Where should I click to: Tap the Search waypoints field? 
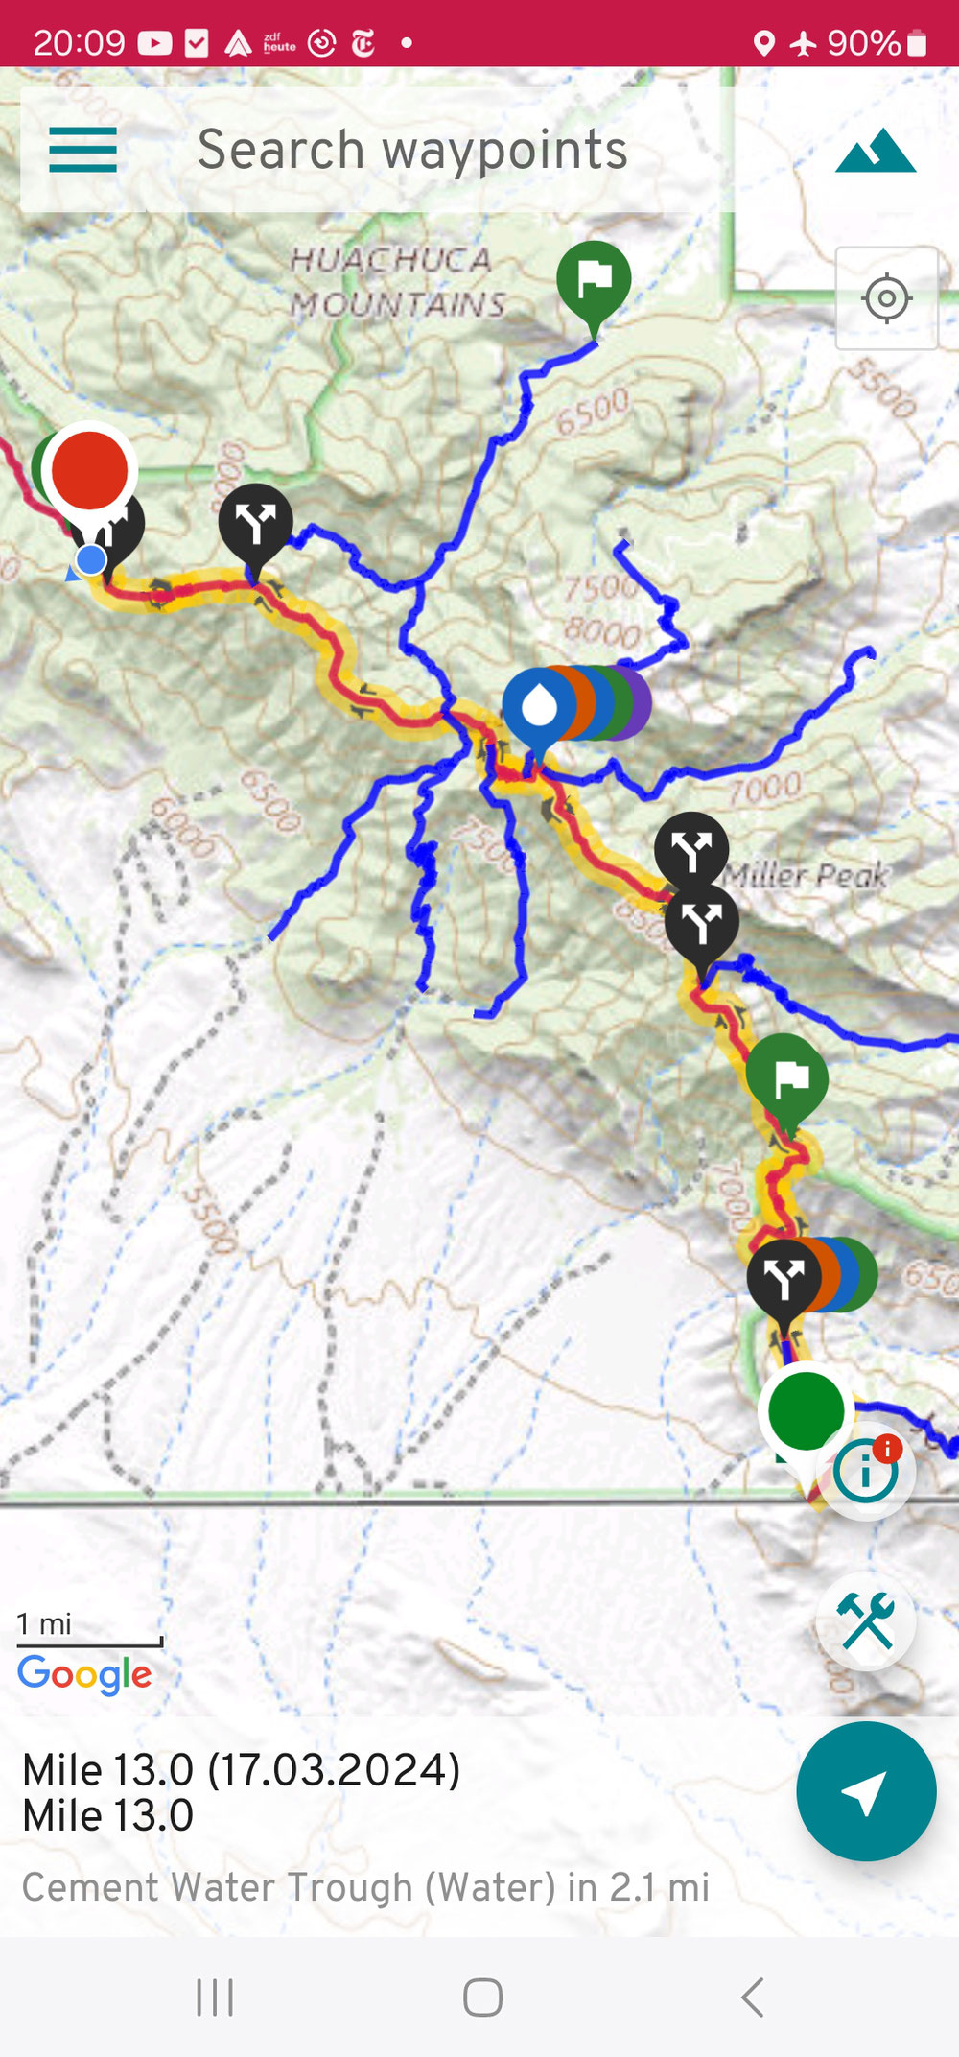pyautogui.click(x=412, y=150)
